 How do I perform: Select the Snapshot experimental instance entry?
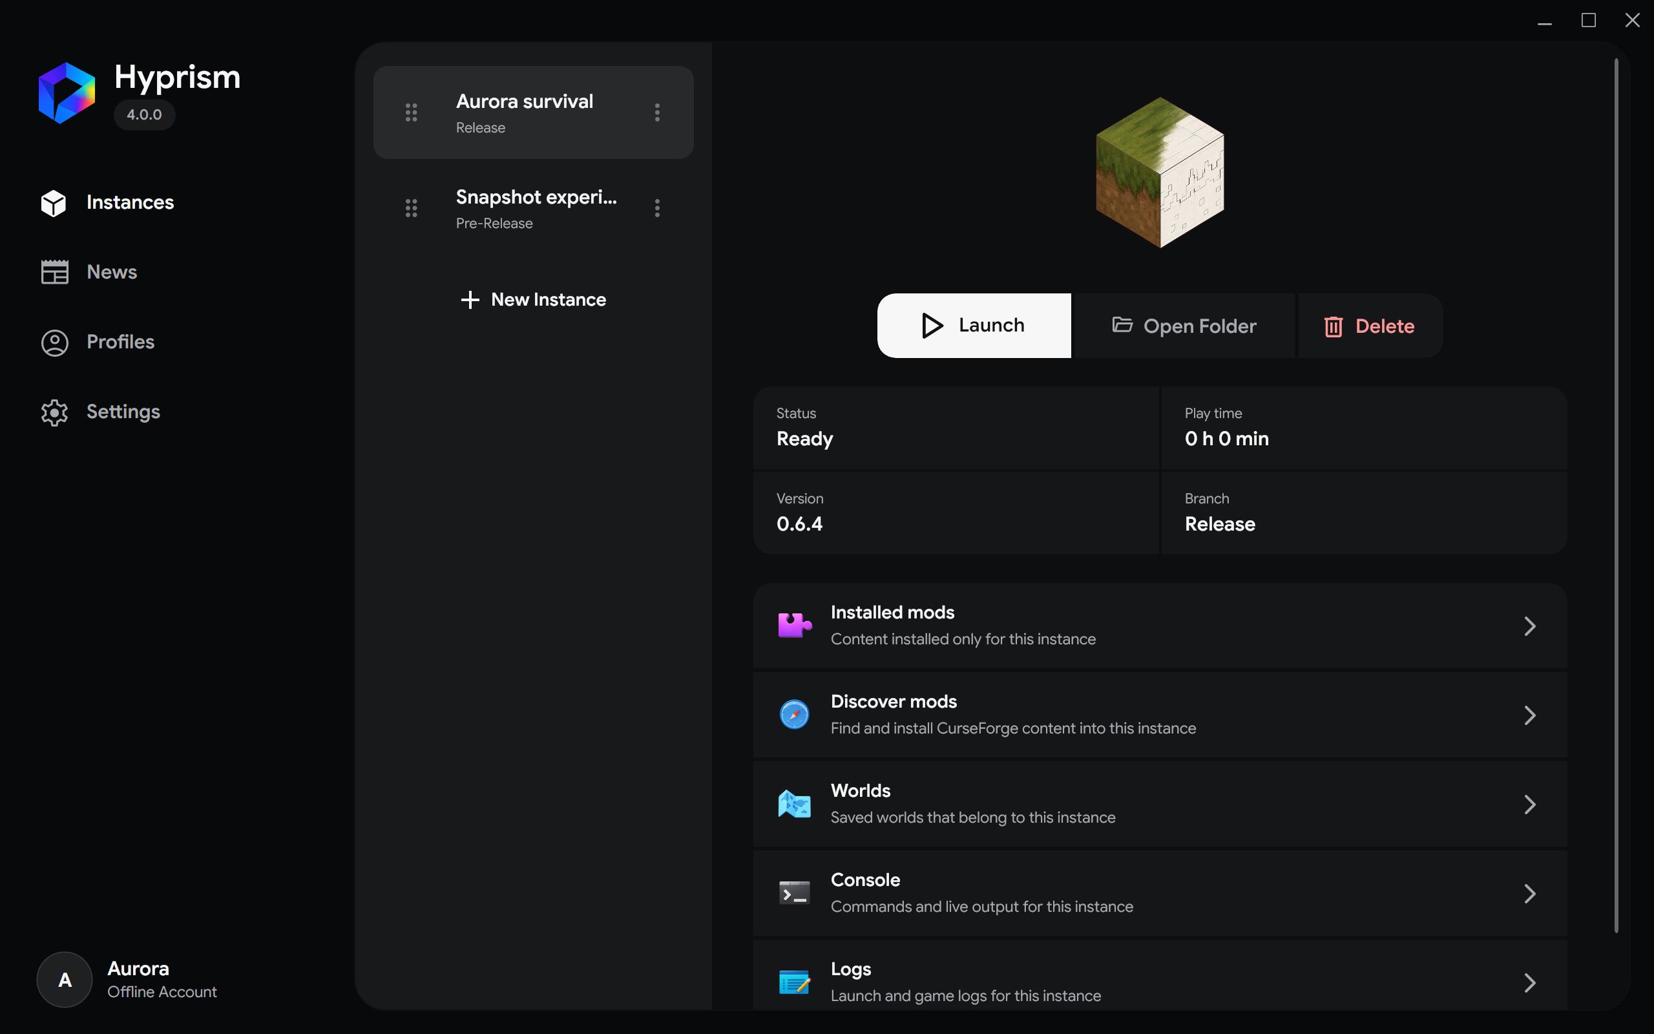tap(534, 208)
